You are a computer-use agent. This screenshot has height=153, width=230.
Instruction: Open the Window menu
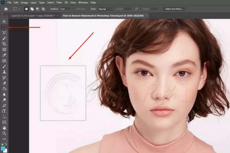click(x=83, y=3)
